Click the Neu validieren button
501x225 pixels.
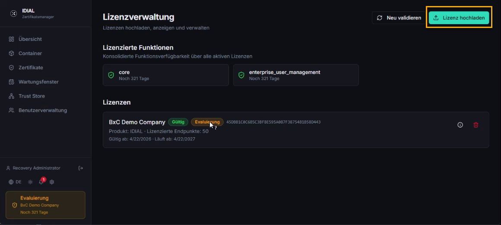399,18
